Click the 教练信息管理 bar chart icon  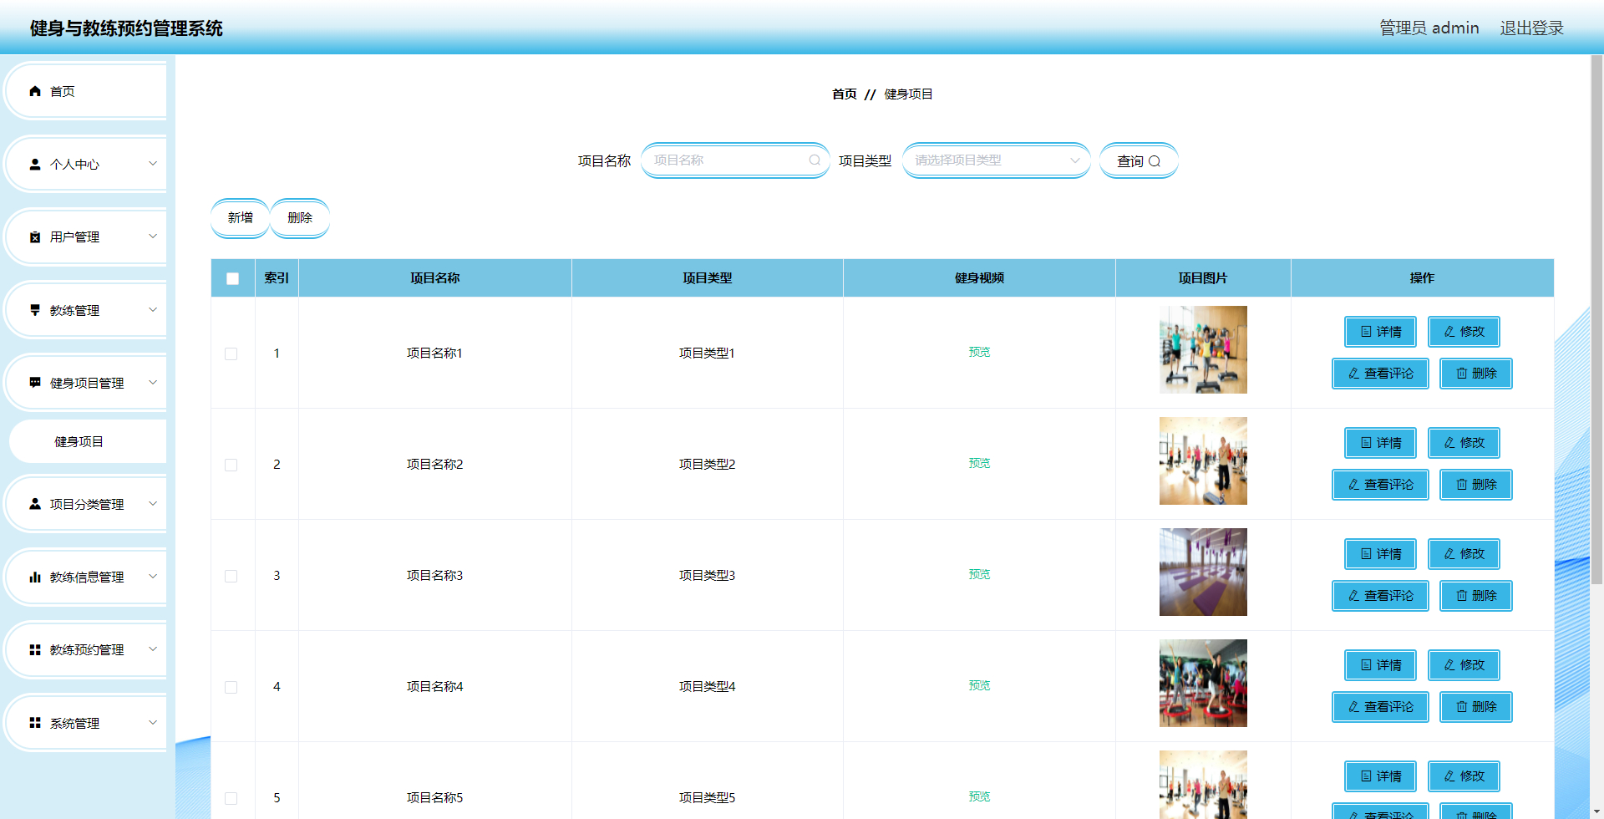(x=34, y=576)
